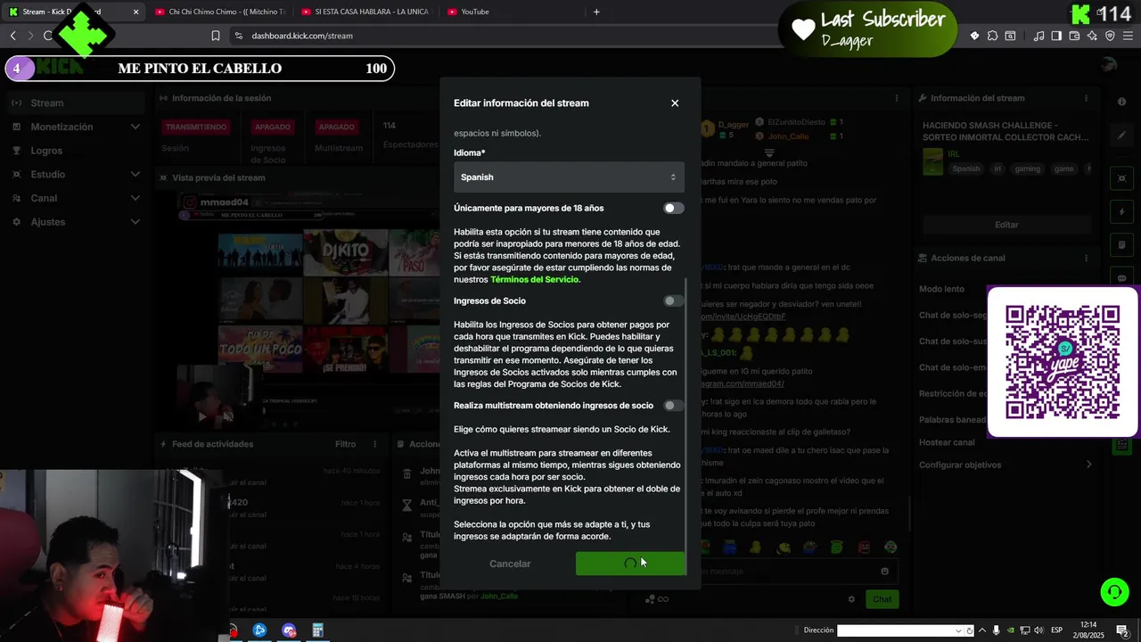The image size is (1141, 642).
Task: Open browser VPN shield icon
Action: (x=1110, y=36)
